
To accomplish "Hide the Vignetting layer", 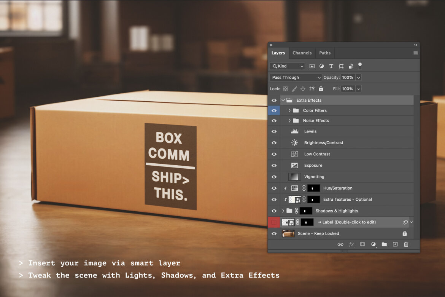I will pos(274,177).
